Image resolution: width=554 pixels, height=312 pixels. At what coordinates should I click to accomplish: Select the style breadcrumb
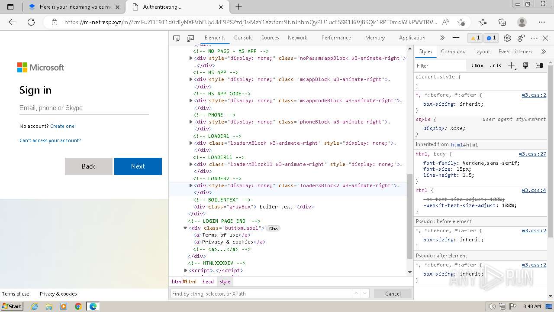pyautogui.click(x=225, y=282)
